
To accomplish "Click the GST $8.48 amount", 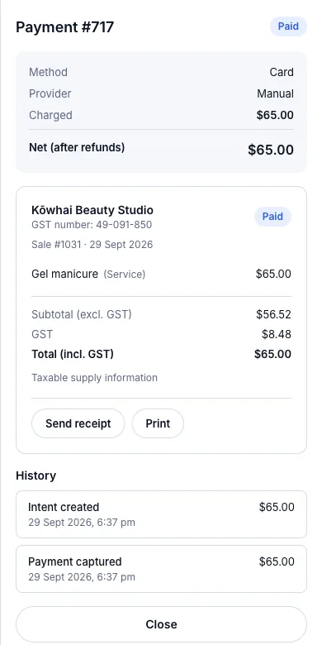I will coord(277,334).
